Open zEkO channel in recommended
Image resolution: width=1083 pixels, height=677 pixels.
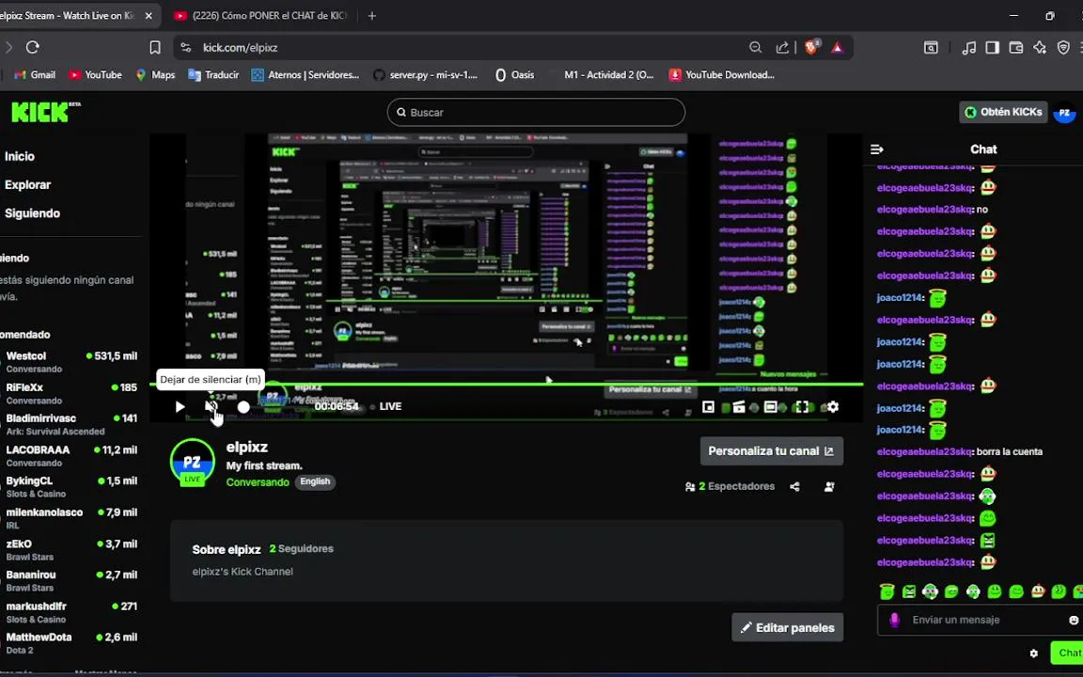pyautogui.click(x=71, y=549)
